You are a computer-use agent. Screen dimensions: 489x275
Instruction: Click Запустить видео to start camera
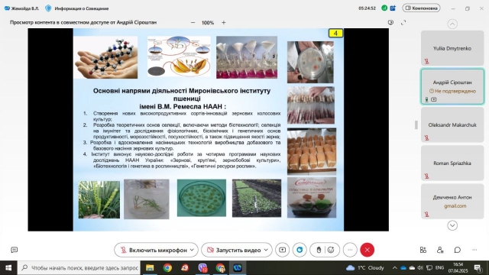(234, 250)
